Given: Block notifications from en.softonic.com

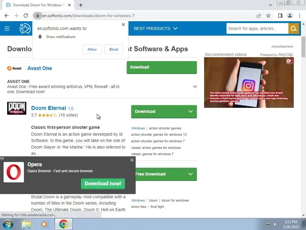Looking at the screenshot, I should pos(114,49).
